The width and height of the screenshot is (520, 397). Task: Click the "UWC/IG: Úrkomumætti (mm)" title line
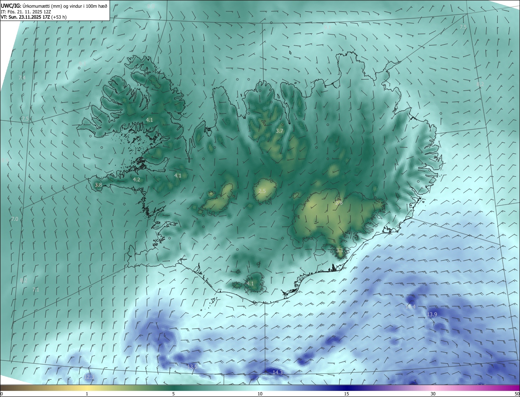(x=54, y=6)
